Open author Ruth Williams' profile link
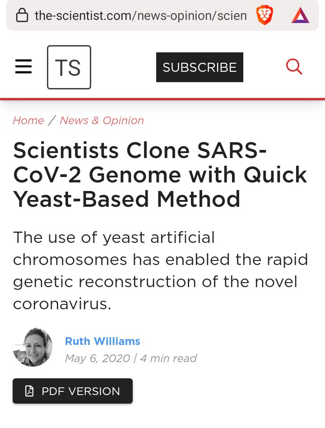325x428 pixels. 102,341
